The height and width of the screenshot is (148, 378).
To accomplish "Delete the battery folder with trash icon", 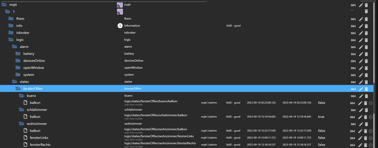I will point(366,54).
